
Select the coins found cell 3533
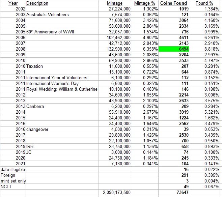(173, 60)
